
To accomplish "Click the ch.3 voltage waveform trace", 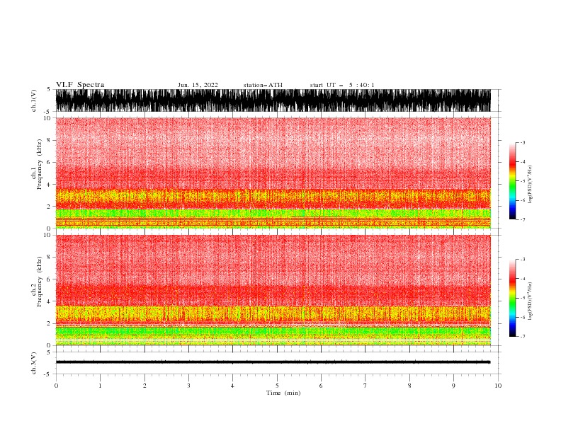I will tap(273, 362).
